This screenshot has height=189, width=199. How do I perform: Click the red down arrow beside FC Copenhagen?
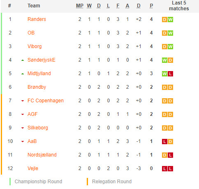pyautogui.click(x=23, y=101)
